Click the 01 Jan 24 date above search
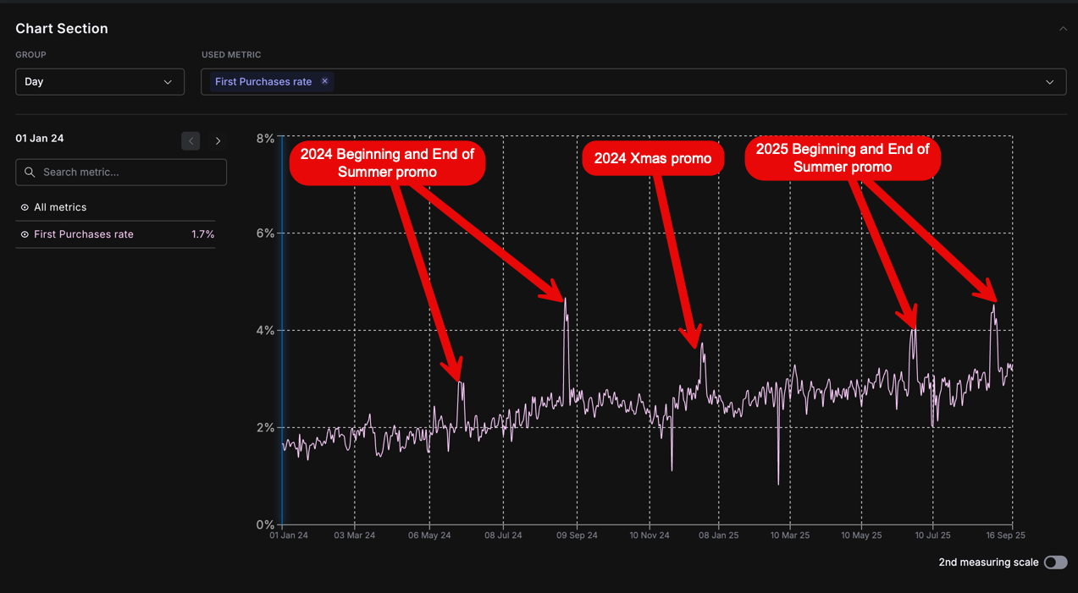The image size is (1078, 593). click(x=40, y=138)
